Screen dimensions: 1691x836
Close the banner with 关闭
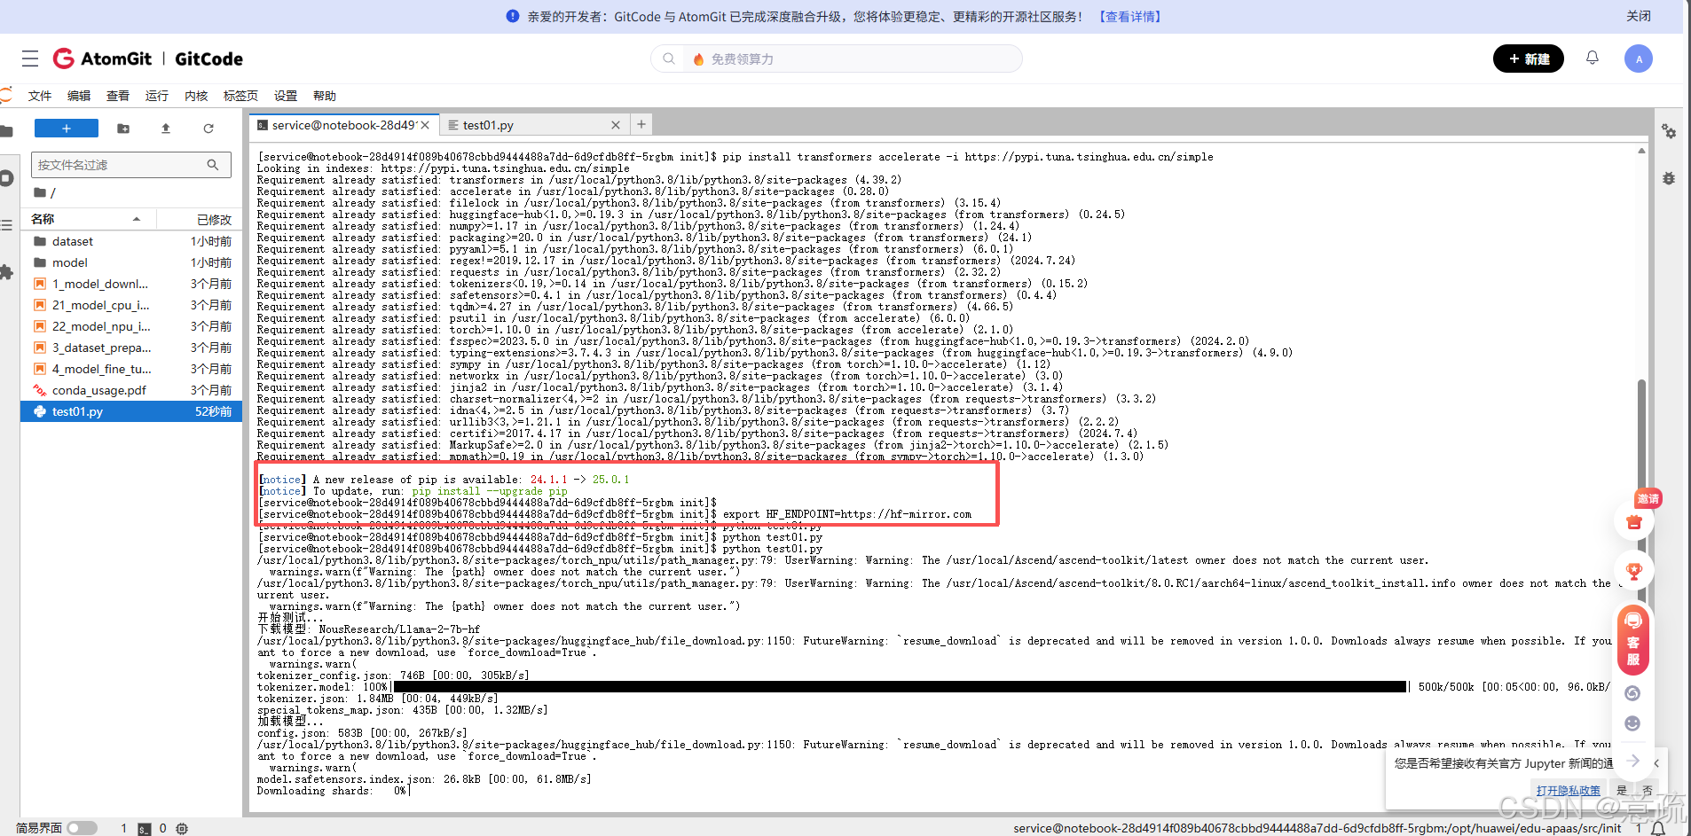click(x=1639, y=16)
